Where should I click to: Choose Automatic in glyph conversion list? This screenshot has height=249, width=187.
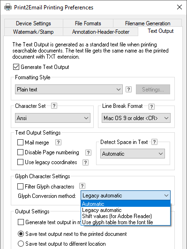pyautogui.click(x=126, y=204)
